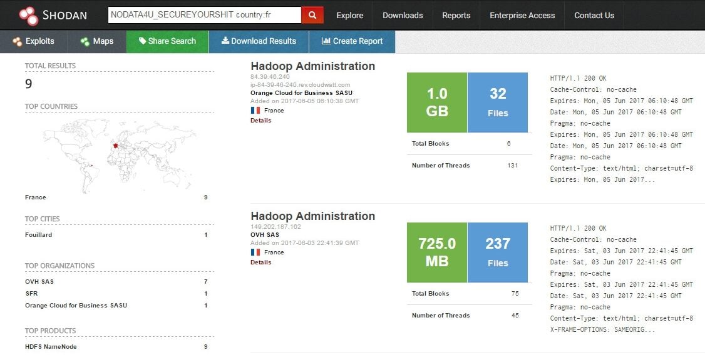Open Contact Us page
The height and width of the screenshot is (355, 705).
pos(594,15)
